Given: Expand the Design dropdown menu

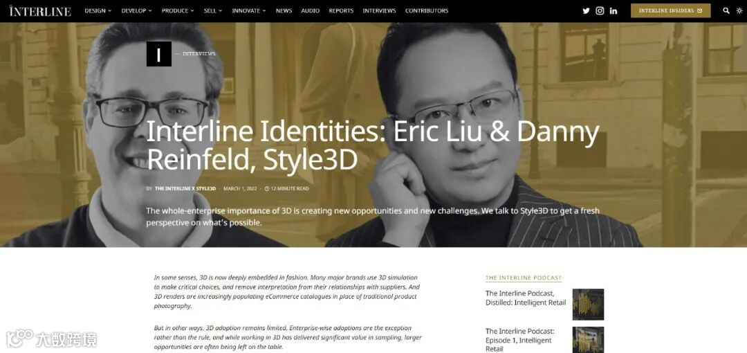Looking at the screenshot, I should (98, 10).
